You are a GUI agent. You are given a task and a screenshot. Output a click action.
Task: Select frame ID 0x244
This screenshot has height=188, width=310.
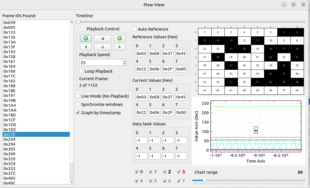click(36, 139)
